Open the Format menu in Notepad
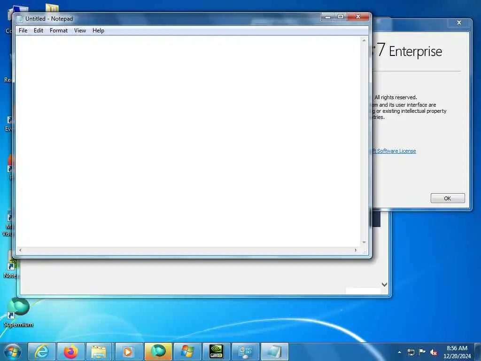Screen dimensions: 481x361 pyautogui.click(x=59, y=31)
